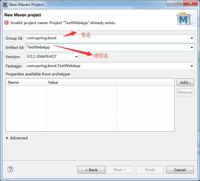Screen dimensions: 200x181
Task: Click the Name column header
Action: tap(26, 82)
